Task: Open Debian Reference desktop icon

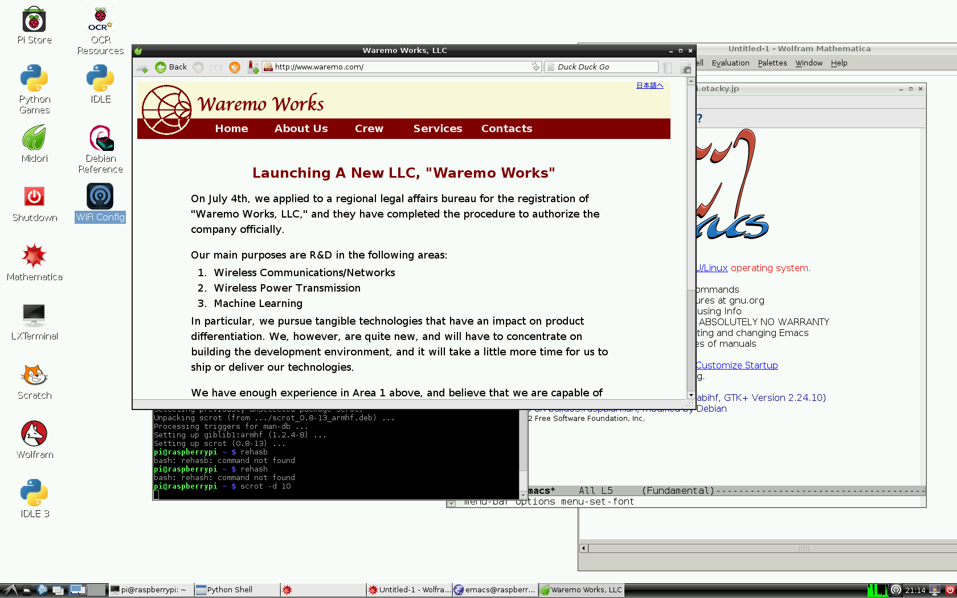Action: click(100, 149)
